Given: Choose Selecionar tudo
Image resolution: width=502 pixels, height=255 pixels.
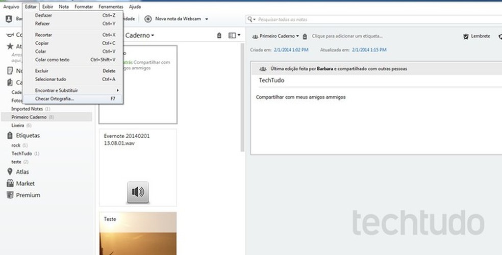Looking at the screenshot, I should tap(73, 80).
